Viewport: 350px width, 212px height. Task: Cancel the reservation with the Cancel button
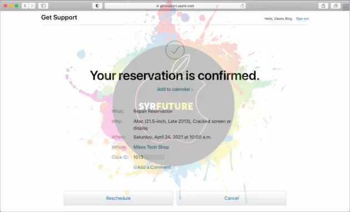(232, 198)
